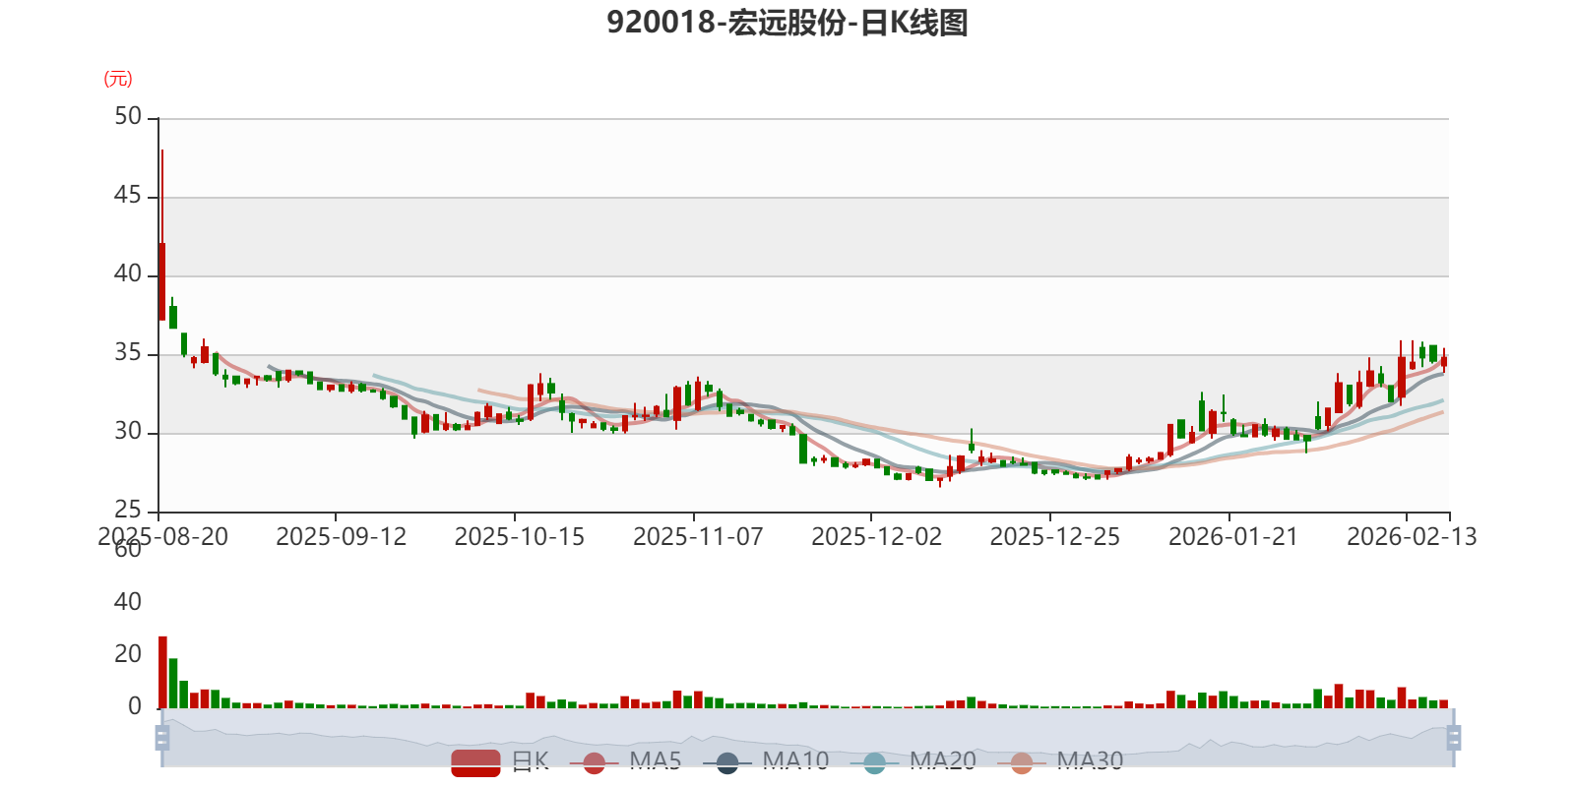Click the tall red candlestick on 2025-08-20
Screen dimensions: 1575x787
pyautogui.click(x=162, y=280)
